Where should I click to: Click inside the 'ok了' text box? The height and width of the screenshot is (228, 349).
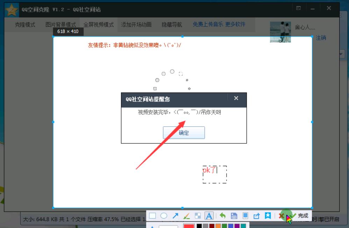pos(215,175)
